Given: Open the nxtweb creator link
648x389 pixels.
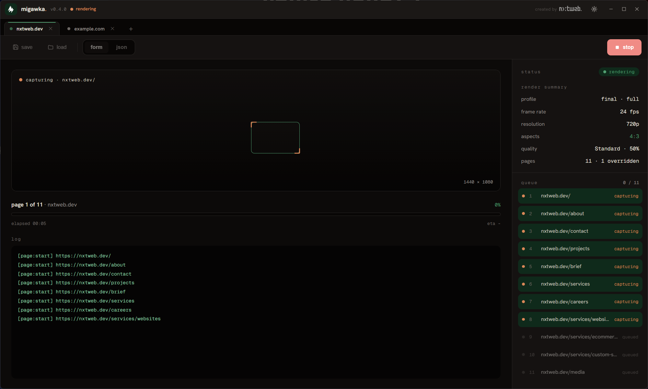Looking at the screenshot, I should tap(570, 9).
